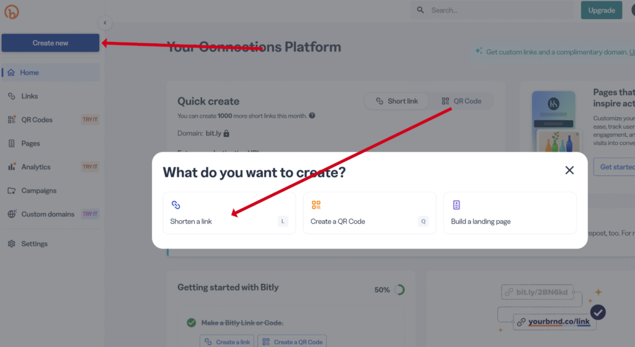The height and width of the screenshot is (347, 635).
Task: Select the Shorten a link option
Action: pos(229,213)
